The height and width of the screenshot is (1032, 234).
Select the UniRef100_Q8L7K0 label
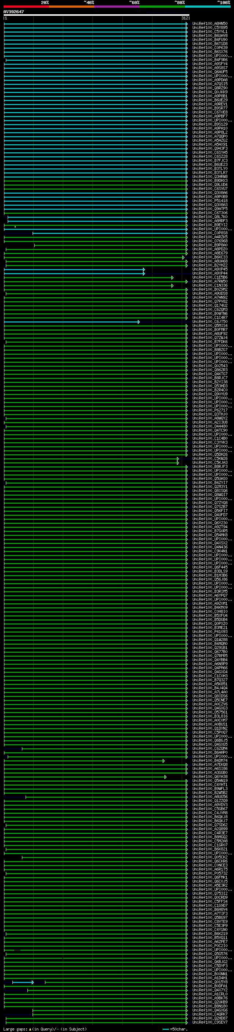210,217
